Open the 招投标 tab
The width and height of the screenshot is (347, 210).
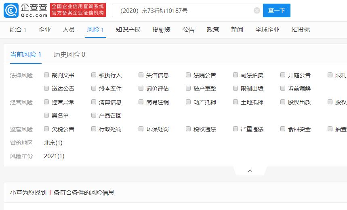point(301,29)
